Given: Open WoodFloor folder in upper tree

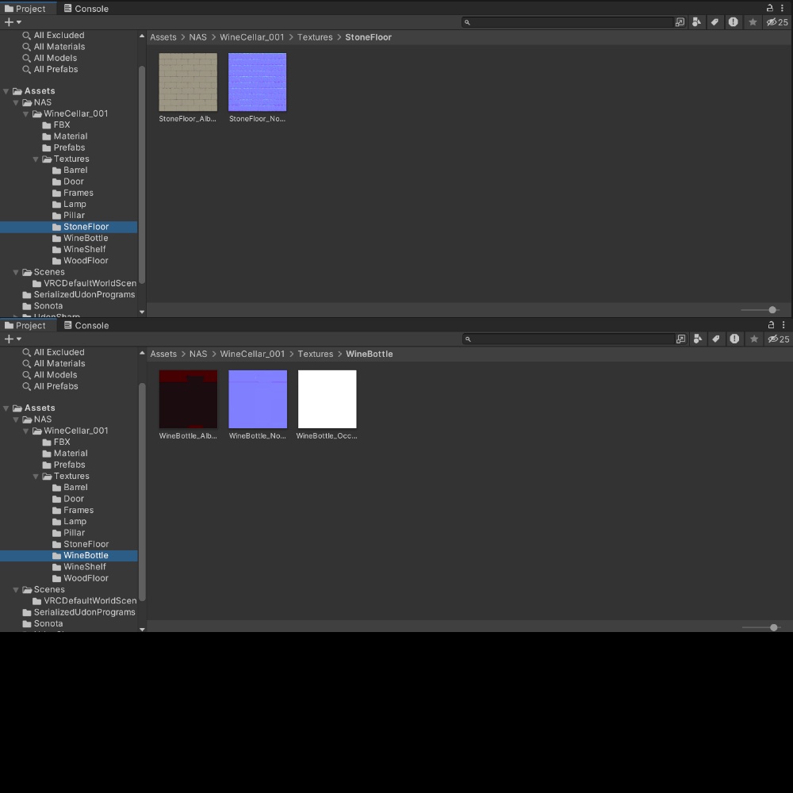Looking at the screenshot, I should coord(86,261).
